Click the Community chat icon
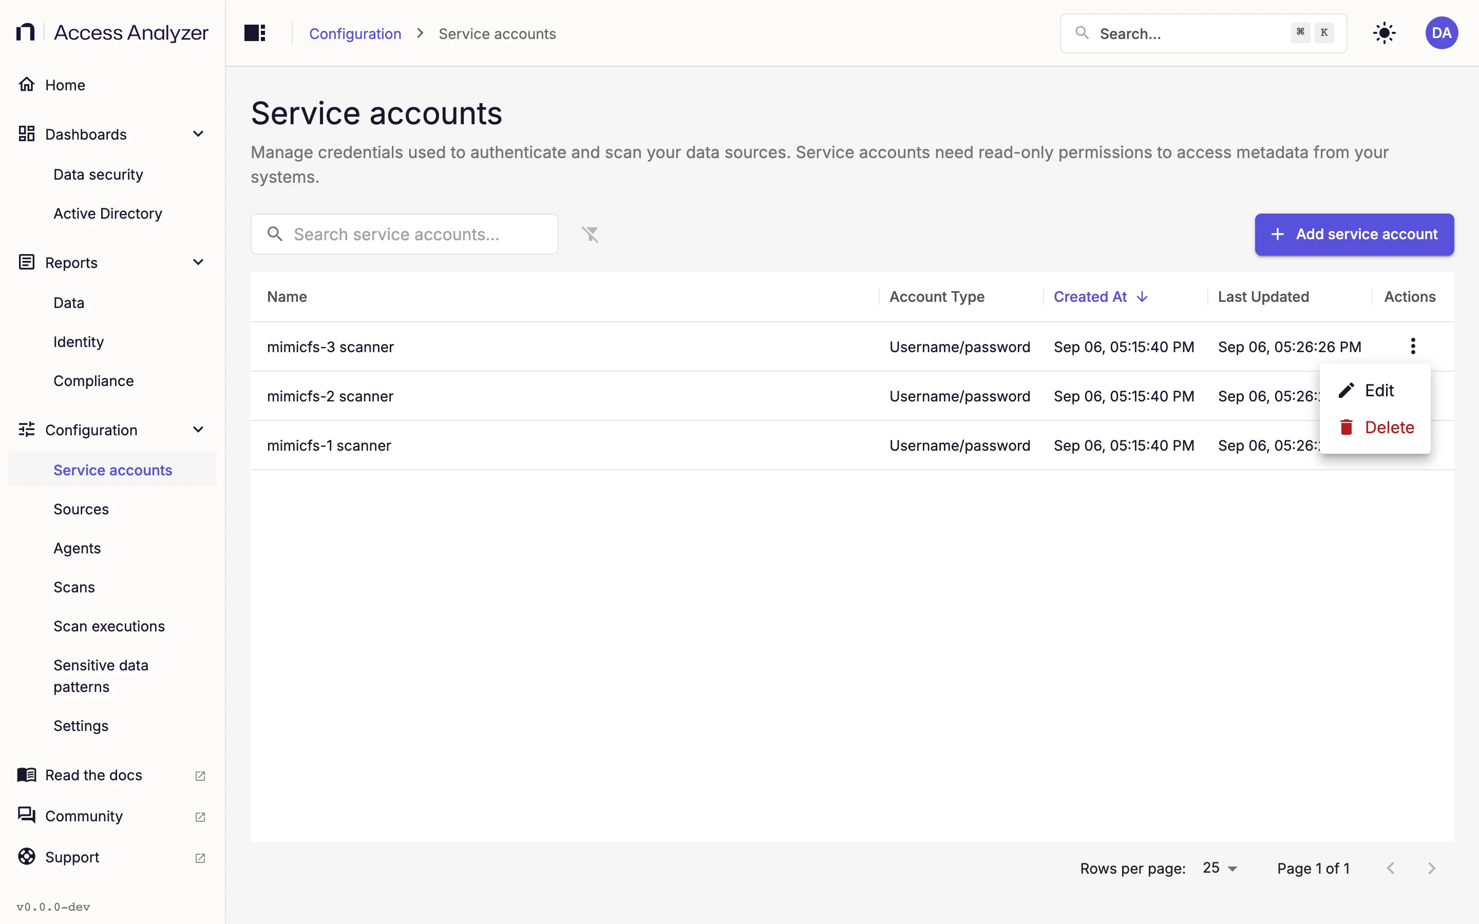 (x=26, y=815)
